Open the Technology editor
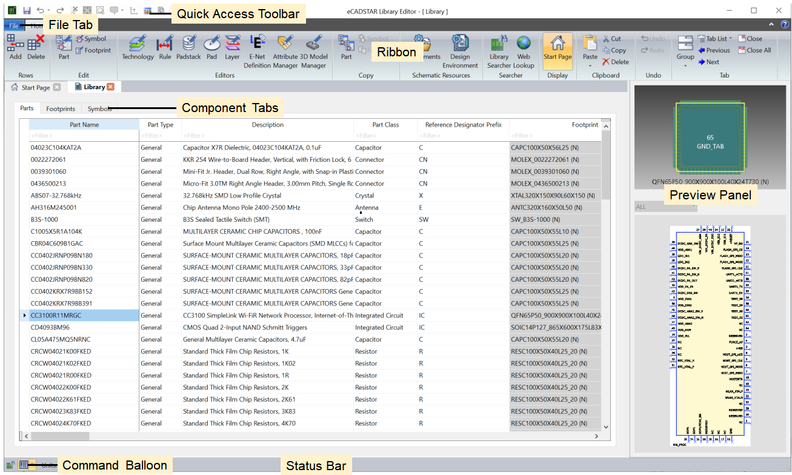This screenshot has height=475, width=792. 138,48
